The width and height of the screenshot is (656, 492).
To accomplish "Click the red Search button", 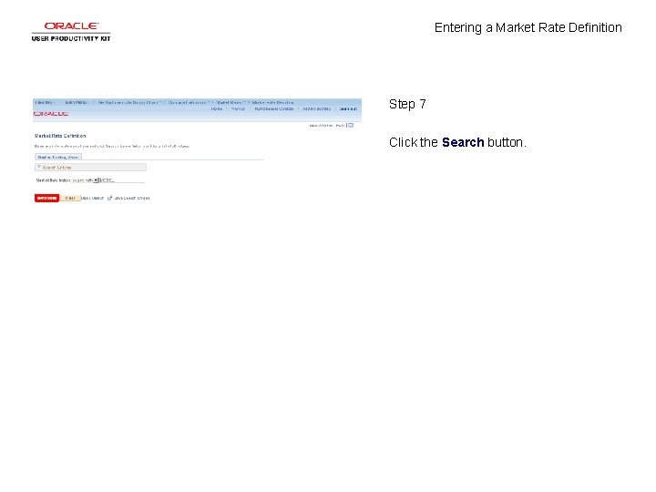I will (46, 198).
